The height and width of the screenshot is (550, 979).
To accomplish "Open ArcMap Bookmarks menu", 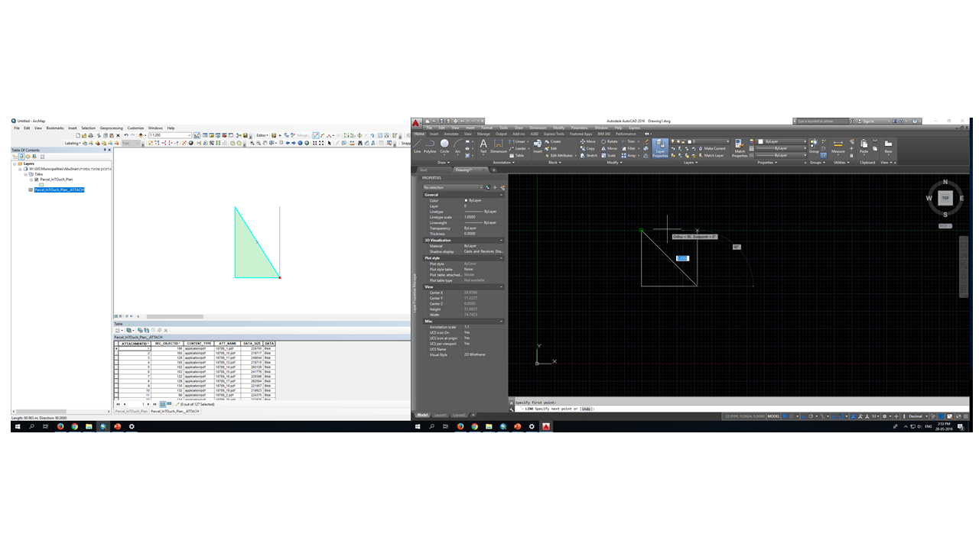I will 55,128.
